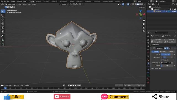Switch to the Sculpting workspace tab

click(x=46, y=2)
